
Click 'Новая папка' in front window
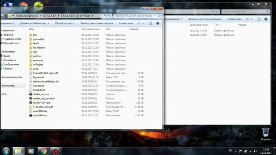[x=126, y=23]
